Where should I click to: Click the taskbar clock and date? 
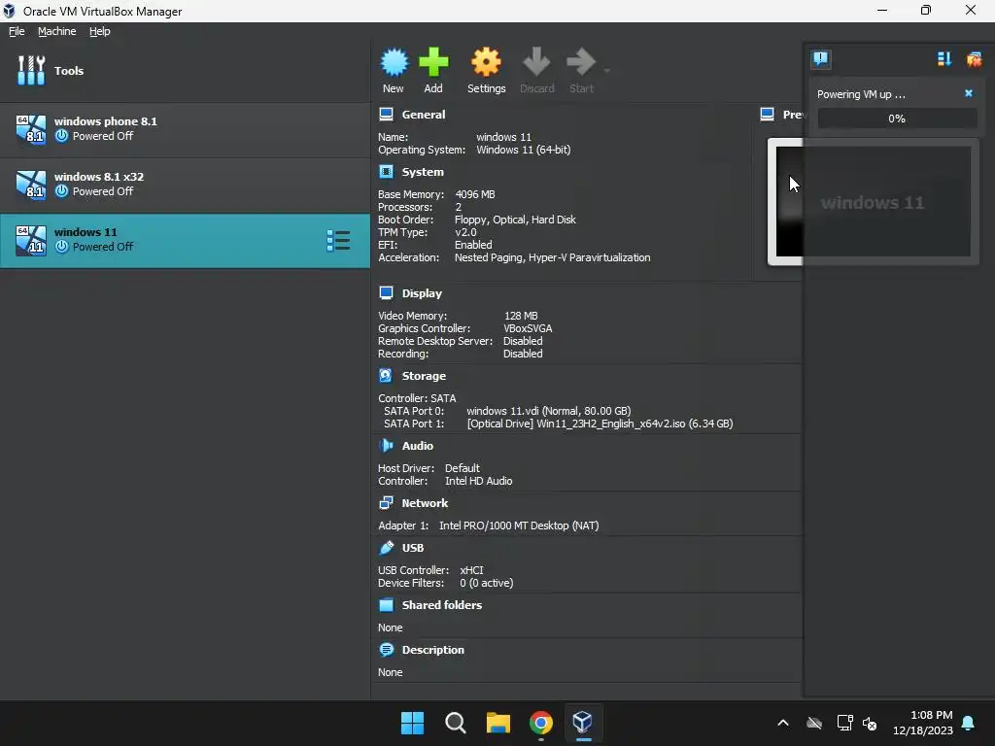(x=923, y=723)
